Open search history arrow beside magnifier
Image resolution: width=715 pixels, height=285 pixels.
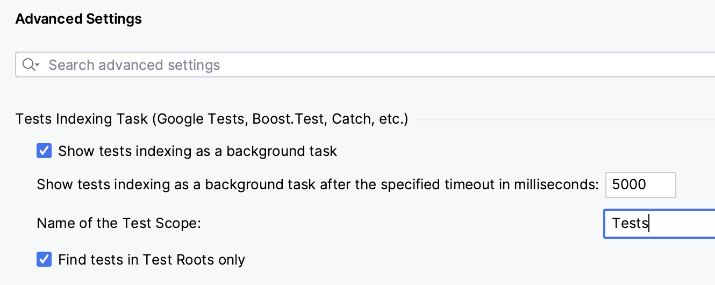37,66
